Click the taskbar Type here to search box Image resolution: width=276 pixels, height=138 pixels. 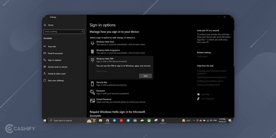click(x=72, y=120)
